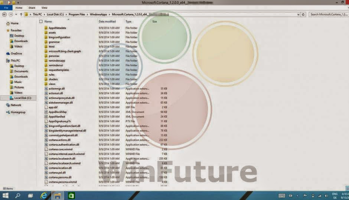
Task: Sort by the Type column header
Action: (128, 21)
